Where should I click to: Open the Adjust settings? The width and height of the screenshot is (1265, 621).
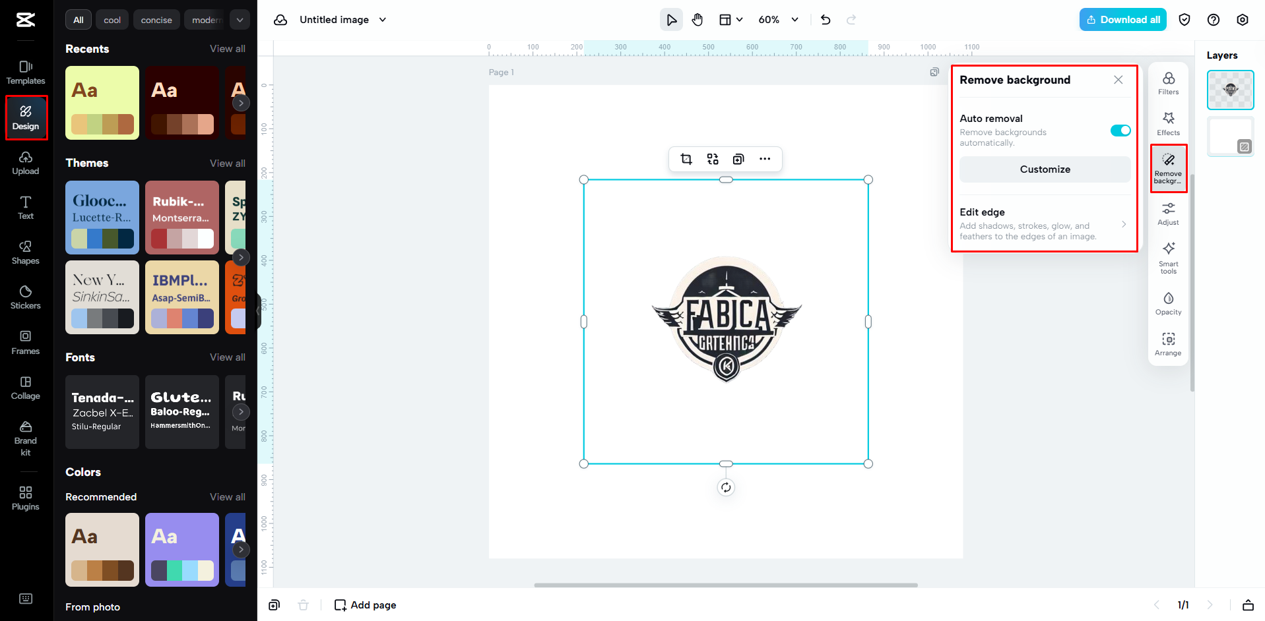[1168, 213]
